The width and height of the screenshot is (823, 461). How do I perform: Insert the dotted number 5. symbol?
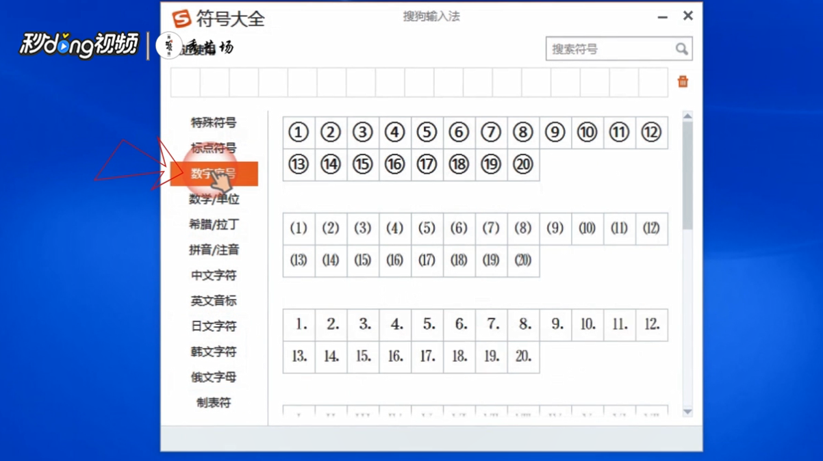pyautogui.click(x=427, y=325)
